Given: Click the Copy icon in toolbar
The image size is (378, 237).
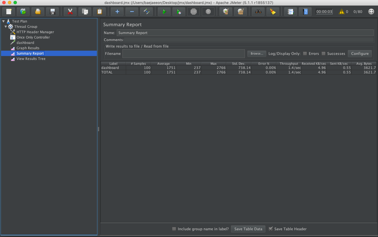Looking at the screenshot, I should (x=85, y=12).
